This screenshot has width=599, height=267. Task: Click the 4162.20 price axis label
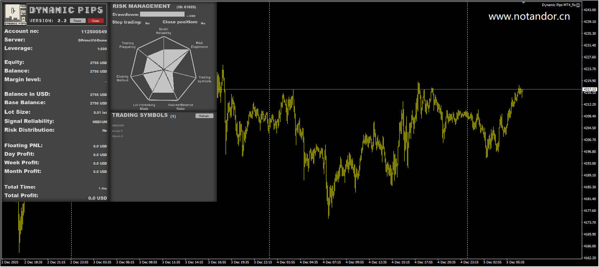pos(590,258)
